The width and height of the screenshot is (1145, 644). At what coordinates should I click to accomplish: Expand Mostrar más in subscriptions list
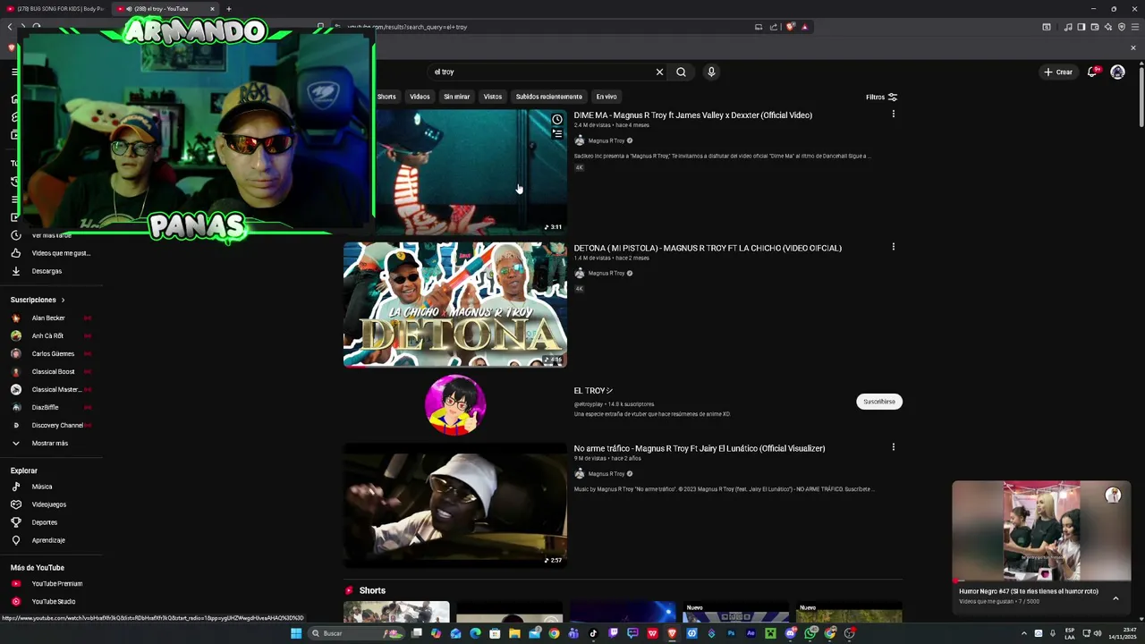click(49, 444)
